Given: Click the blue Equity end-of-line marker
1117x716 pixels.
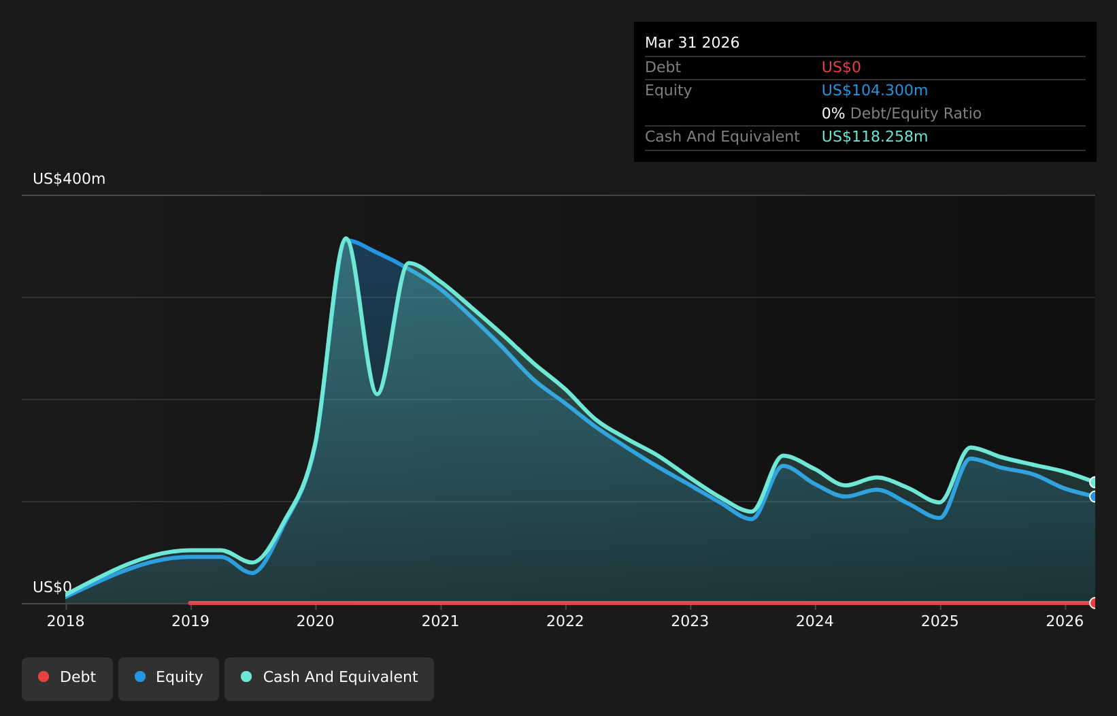Looking at the screenshot, I should click(x=1094, y=496).
